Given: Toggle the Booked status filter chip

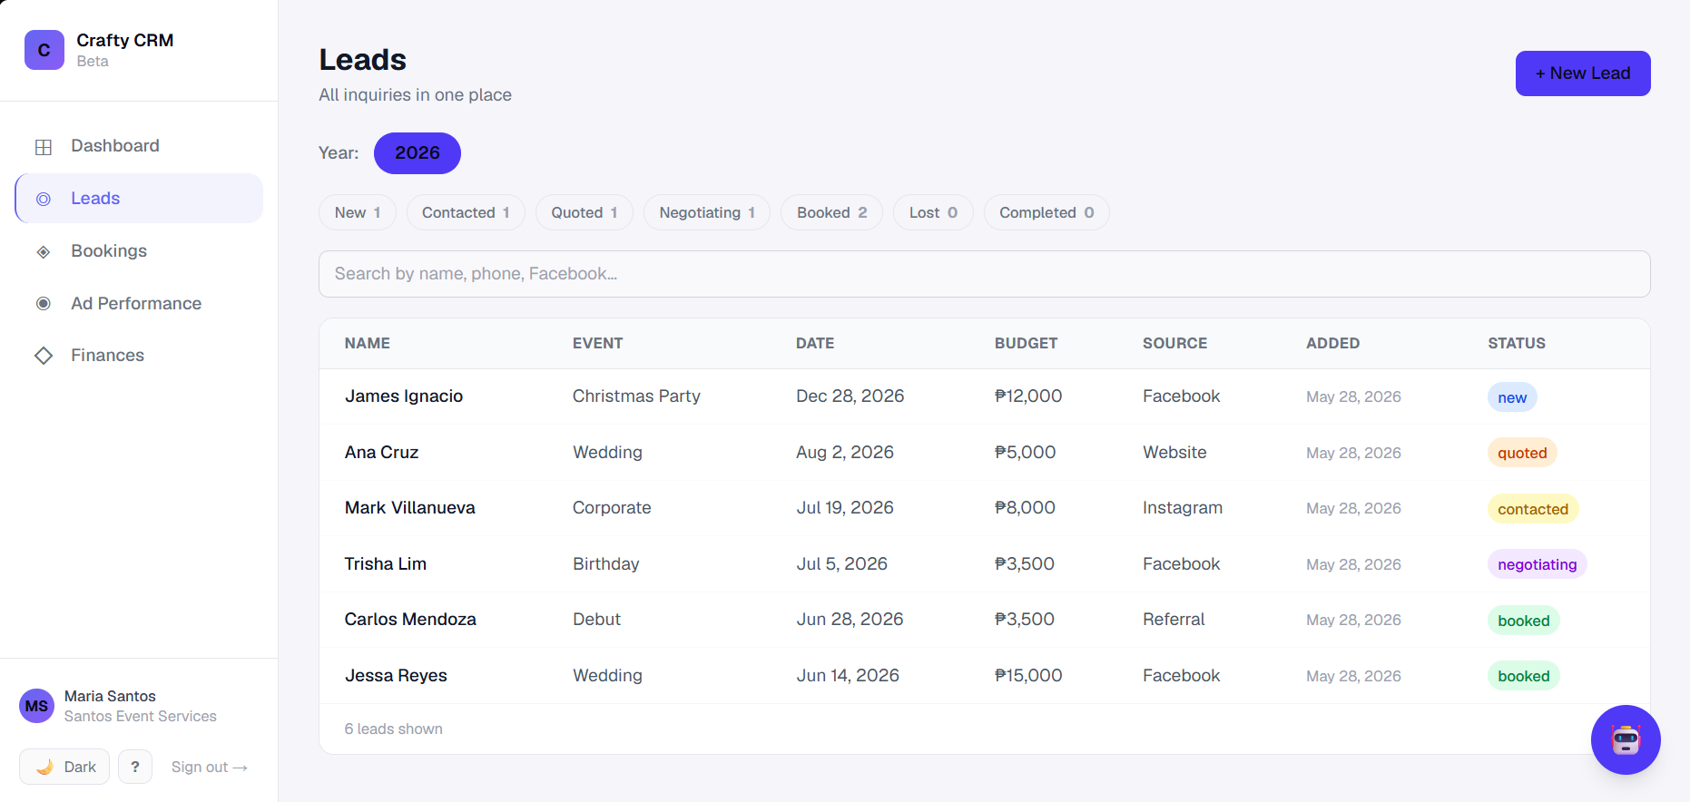Looking at the screenshot, I should [x=832, y=212].
